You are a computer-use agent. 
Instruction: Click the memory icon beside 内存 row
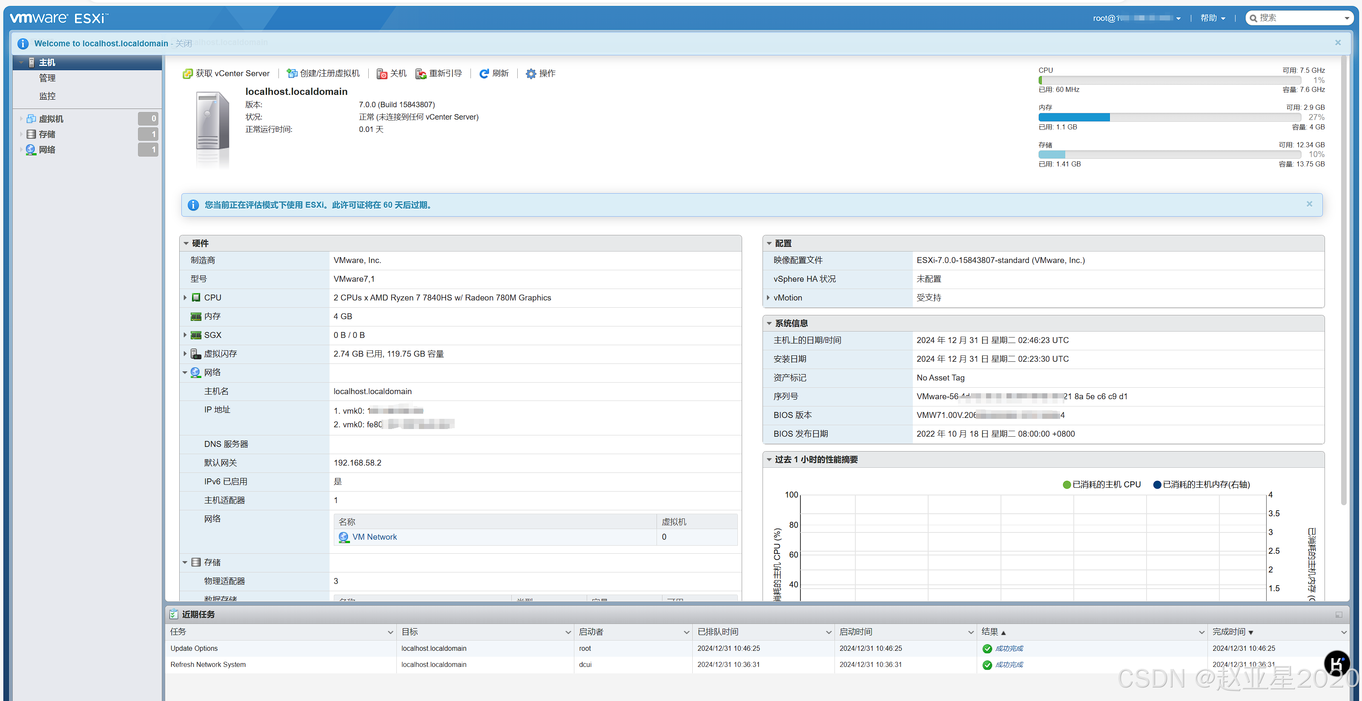(196, 316)
